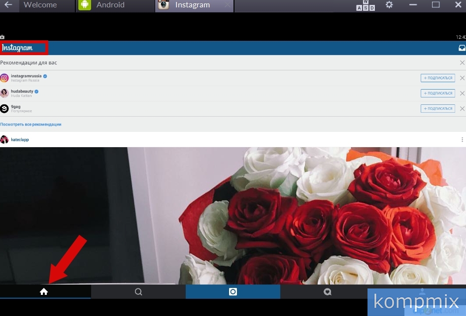Open BlueStacks settings gear
This screenshot has width=466, height=316.
389,5
